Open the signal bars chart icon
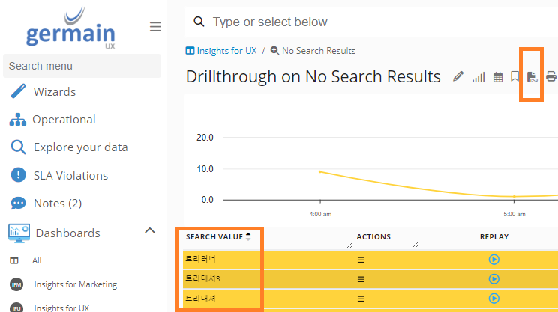The image size is (558, 312). coord(478,77)
